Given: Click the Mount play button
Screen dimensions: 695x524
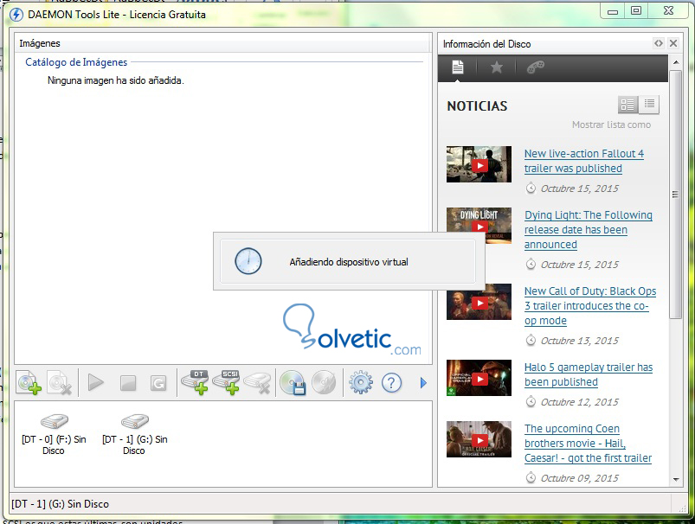Looking at the screenshot, I should tap(95, 383).
